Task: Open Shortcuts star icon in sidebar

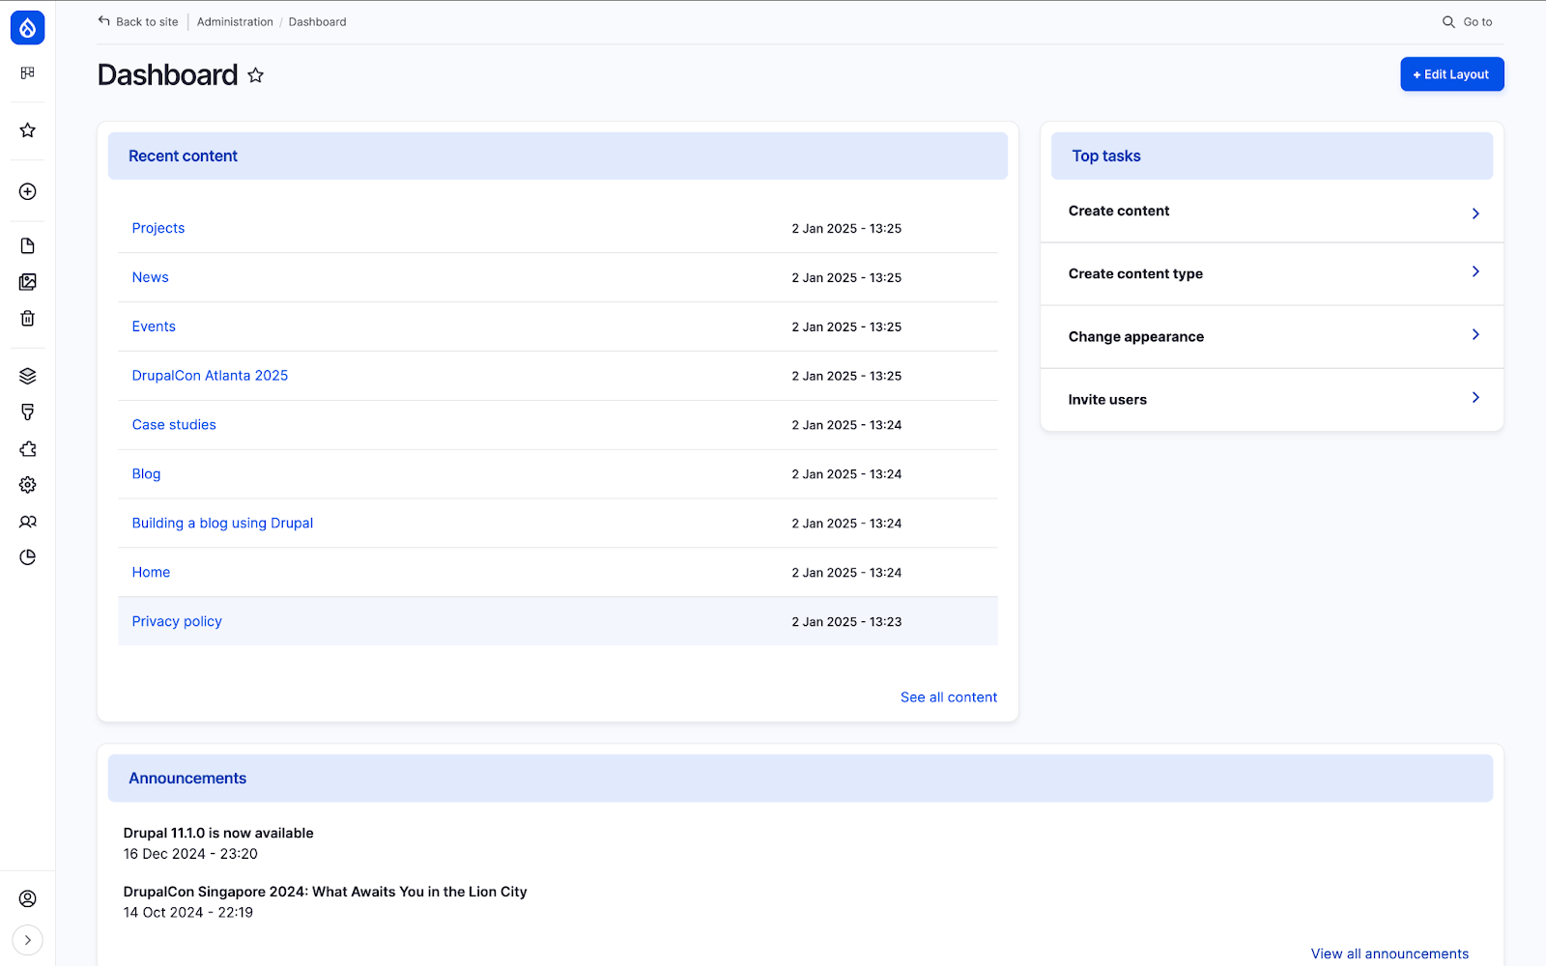Action: [27, 130]
